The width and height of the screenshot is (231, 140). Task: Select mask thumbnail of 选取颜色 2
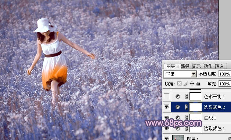pyautogui.click(x=195, y=107)
